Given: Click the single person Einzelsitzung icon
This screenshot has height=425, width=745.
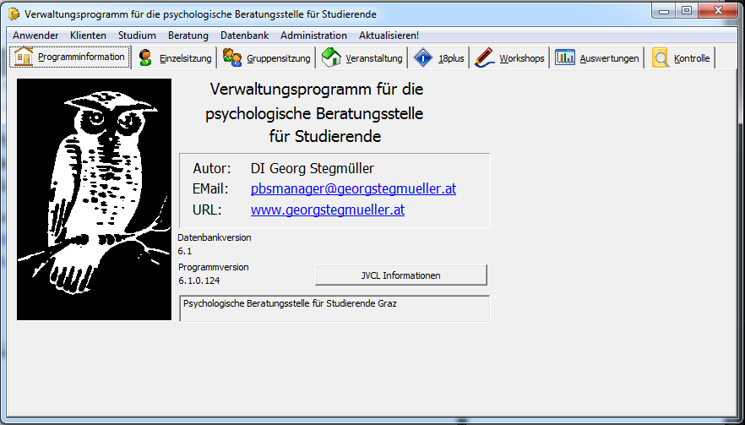Looking at the screenshot, I should point(145,57).
